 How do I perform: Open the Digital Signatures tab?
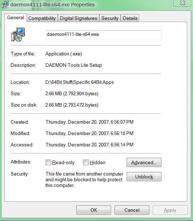coord(78,18)
